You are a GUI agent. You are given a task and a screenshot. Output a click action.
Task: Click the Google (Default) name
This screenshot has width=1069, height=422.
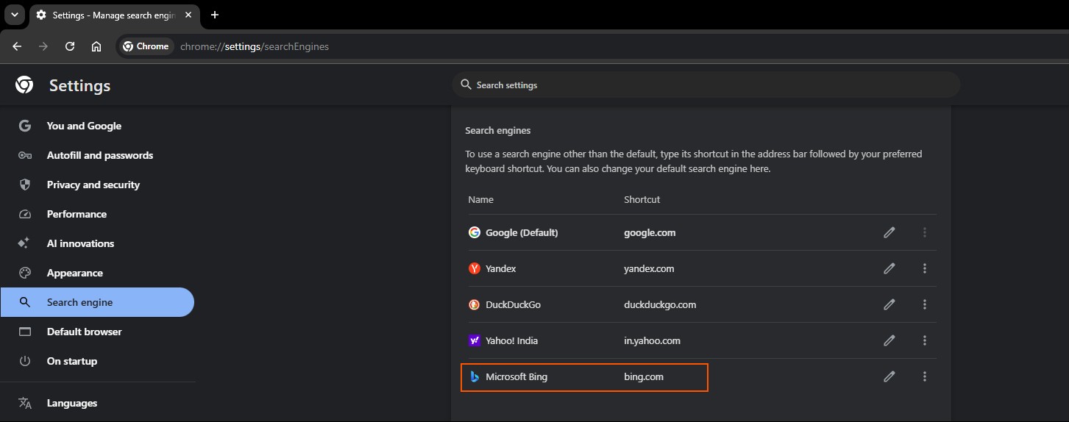click(x=522, y=232)
